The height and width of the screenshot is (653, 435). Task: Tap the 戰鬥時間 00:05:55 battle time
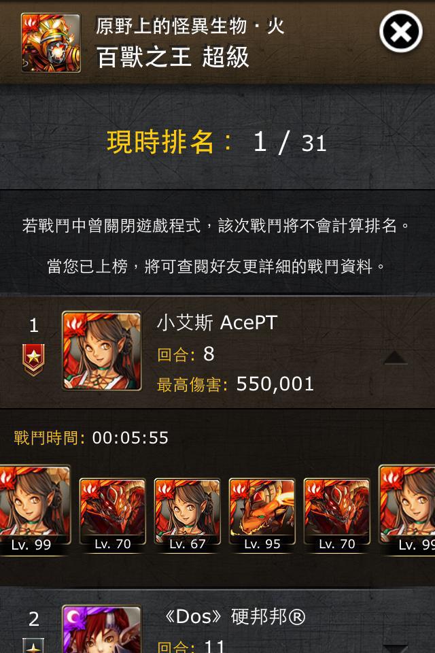[91, 437]
